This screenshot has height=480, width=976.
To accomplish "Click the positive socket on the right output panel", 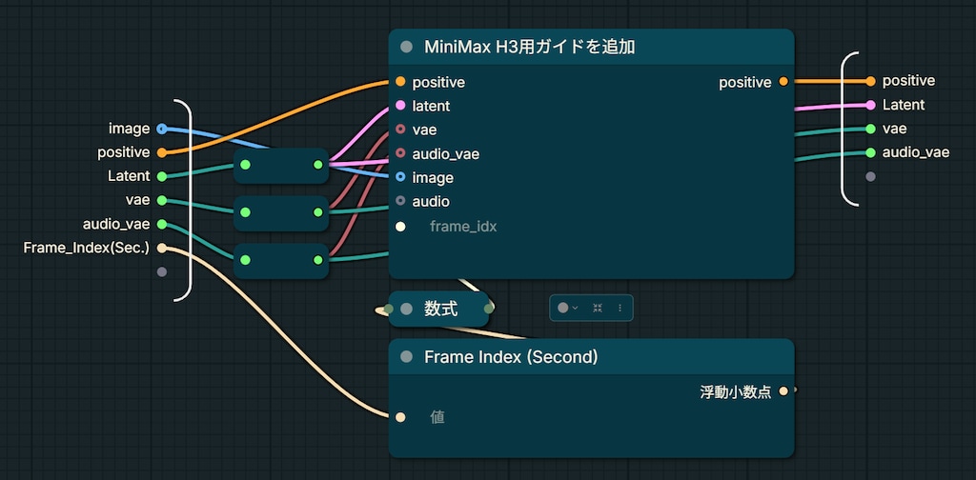I will coord(870,81).
